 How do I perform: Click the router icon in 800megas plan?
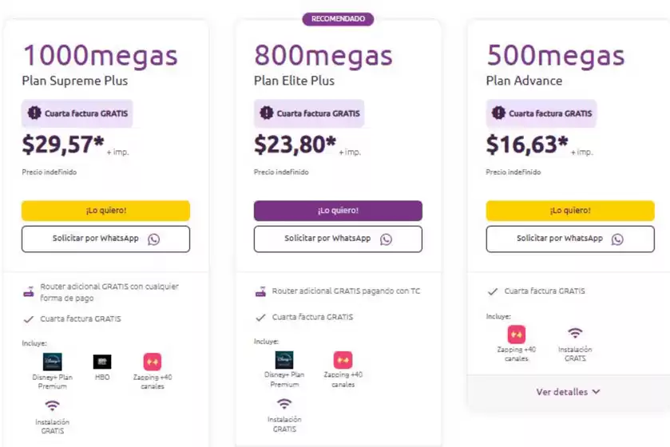(260, 291)
